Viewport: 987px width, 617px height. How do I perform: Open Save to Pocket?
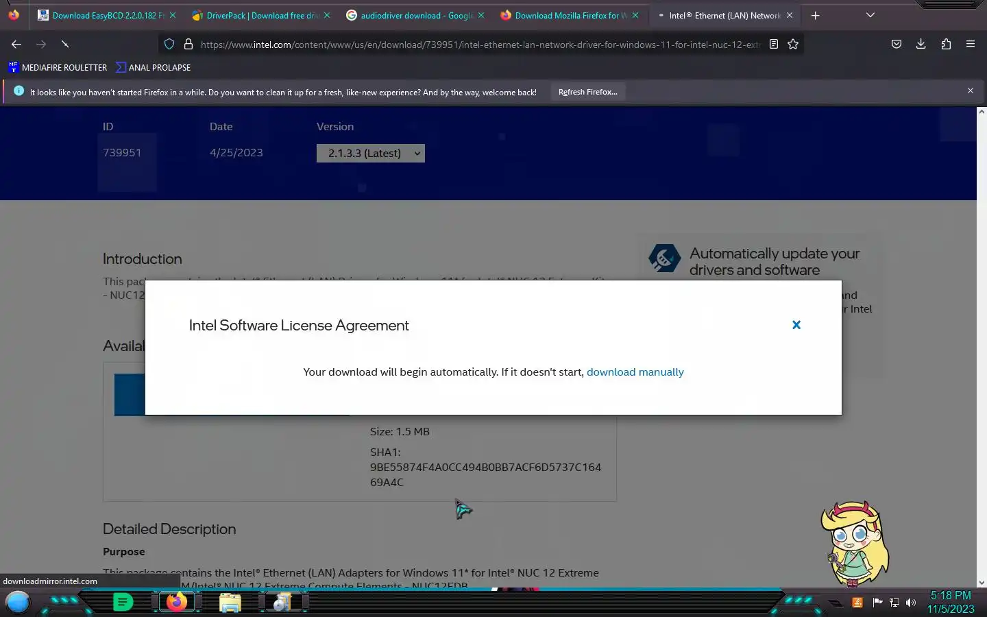click(896, 44)
